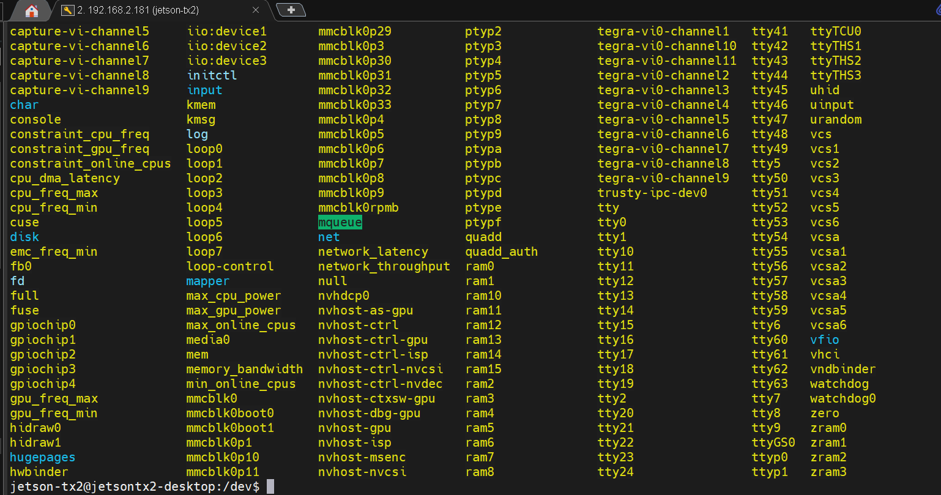This screenshot has width=941, height=495.
Task: Click the initctl entry in the listing
Action: point(212,75)
